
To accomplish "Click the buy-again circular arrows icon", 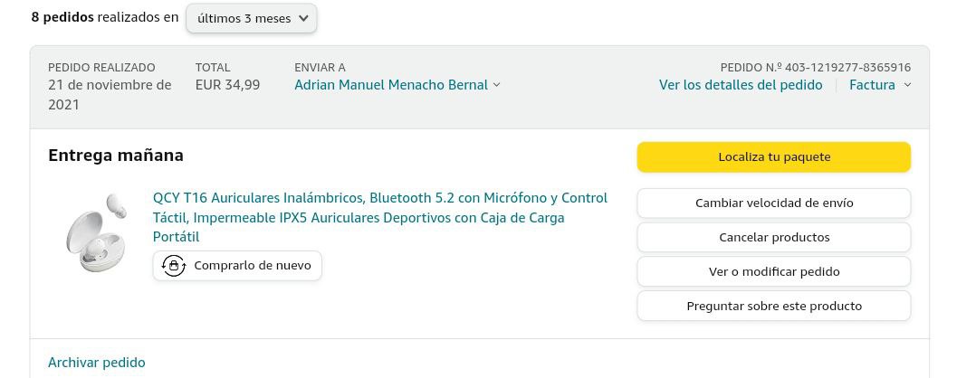I will click(x=173, y=266).
